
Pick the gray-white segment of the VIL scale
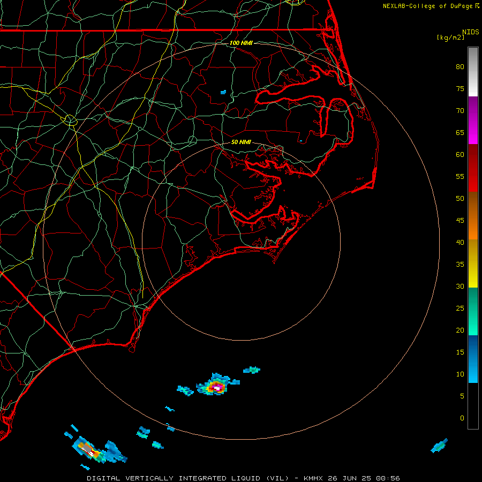[473, 72]
